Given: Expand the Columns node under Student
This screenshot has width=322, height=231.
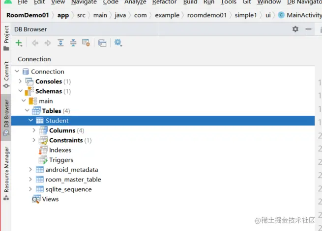Looking at the screenshot, I should [34, 130].
